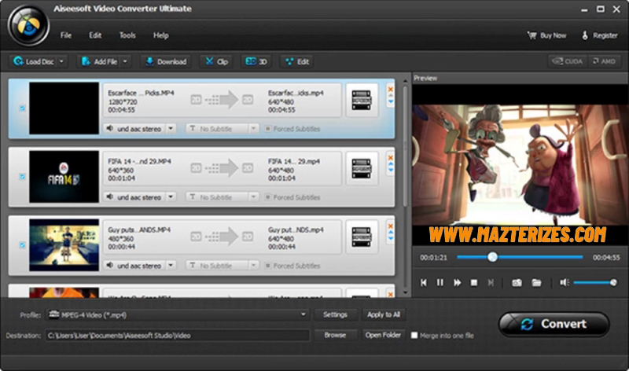Jump to next preview item

(x=491, y=283)
